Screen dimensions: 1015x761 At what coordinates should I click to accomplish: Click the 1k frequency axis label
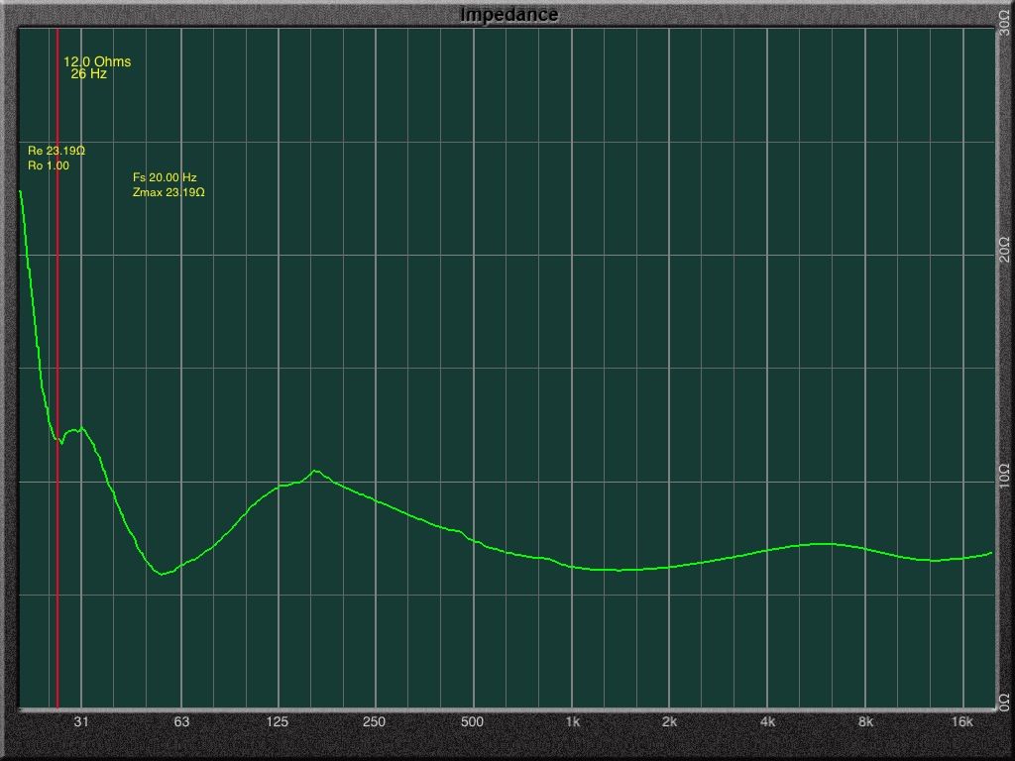[572, 721]
